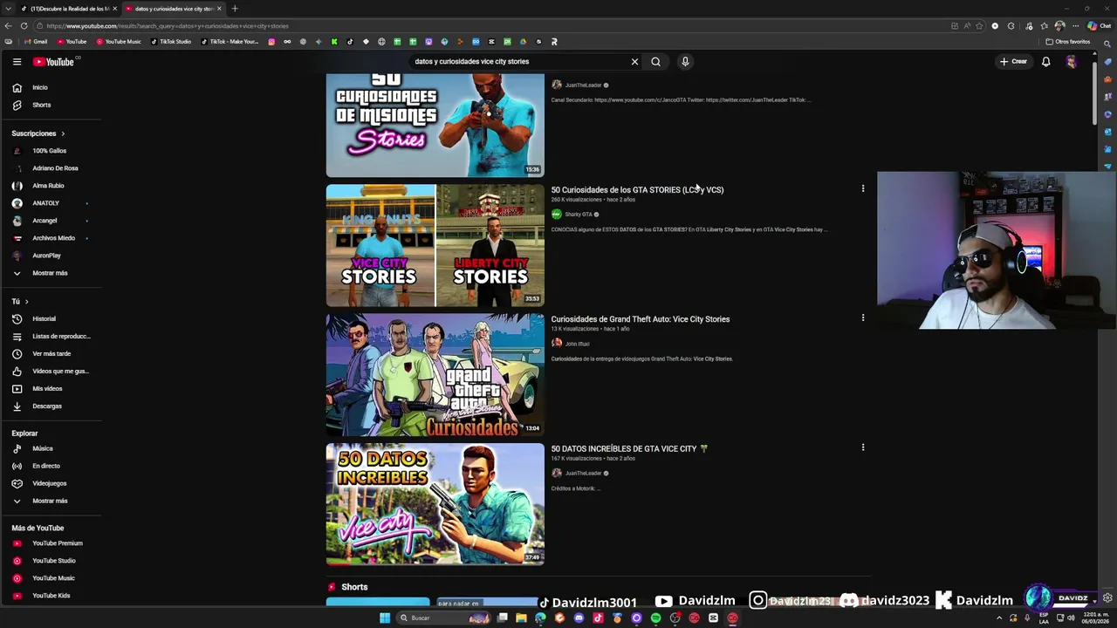Open Ver más tarde list

click(51, 353)
